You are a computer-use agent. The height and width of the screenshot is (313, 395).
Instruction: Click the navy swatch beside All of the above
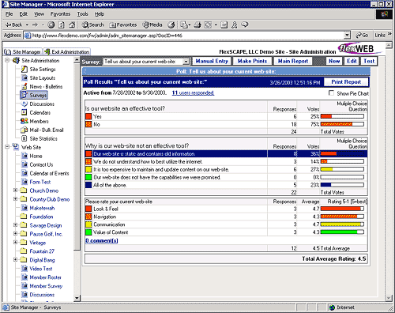88,185
